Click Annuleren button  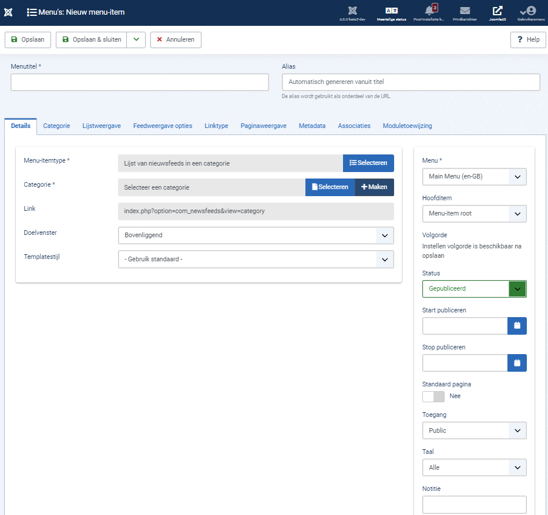pos(176,40)
